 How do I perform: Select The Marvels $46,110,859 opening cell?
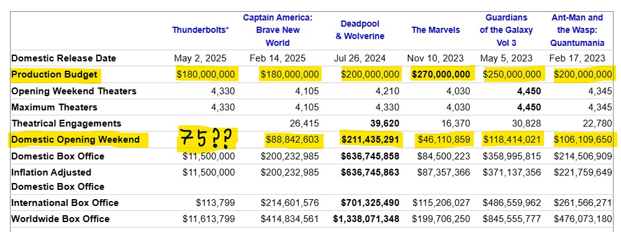click(x=443, y=140)
